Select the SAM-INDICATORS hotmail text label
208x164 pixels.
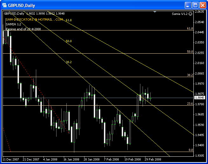34,19
